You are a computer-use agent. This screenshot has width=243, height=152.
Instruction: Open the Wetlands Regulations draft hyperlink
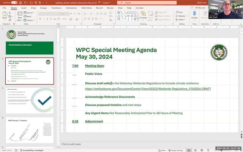coord(148,89)
